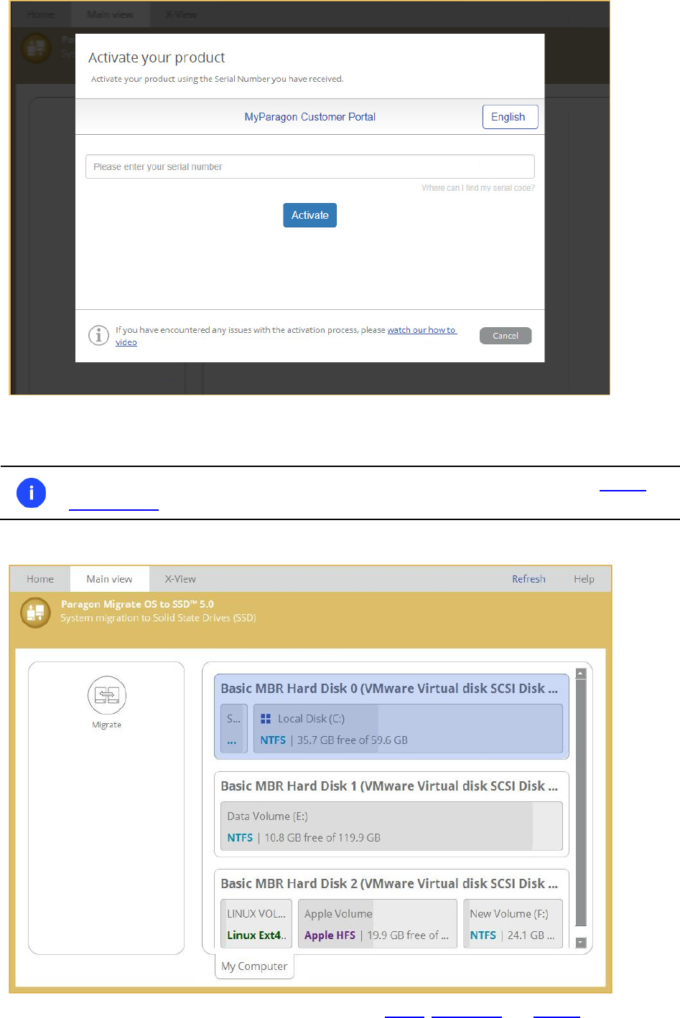The image size is (680, 1018).
Task: Select the Local Disk (C:) partition
Action: (x=408, y=728)
